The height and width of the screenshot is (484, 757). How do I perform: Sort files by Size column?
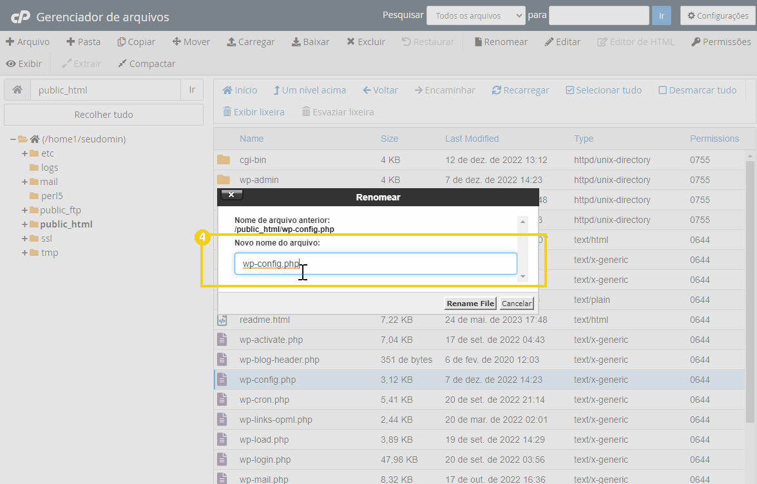pos(389,139)
